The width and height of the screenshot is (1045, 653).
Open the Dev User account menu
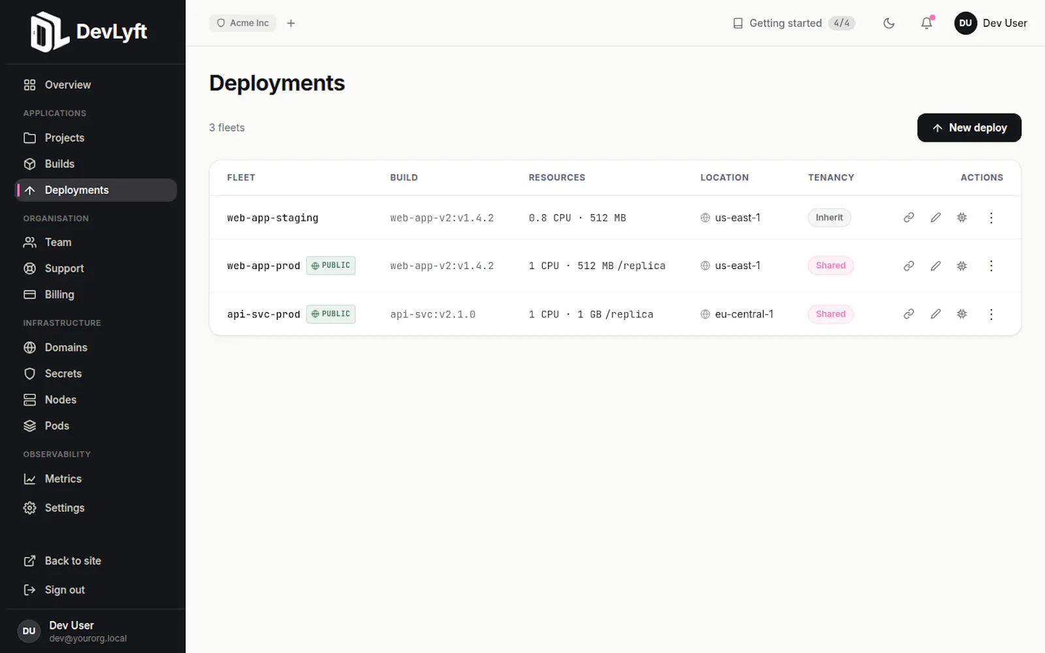(991, 23)
